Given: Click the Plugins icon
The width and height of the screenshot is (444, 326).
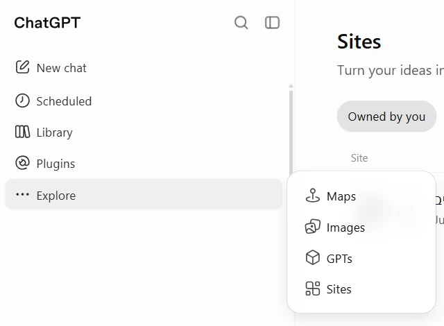Looking at the screenshot, I should (22, 163).
